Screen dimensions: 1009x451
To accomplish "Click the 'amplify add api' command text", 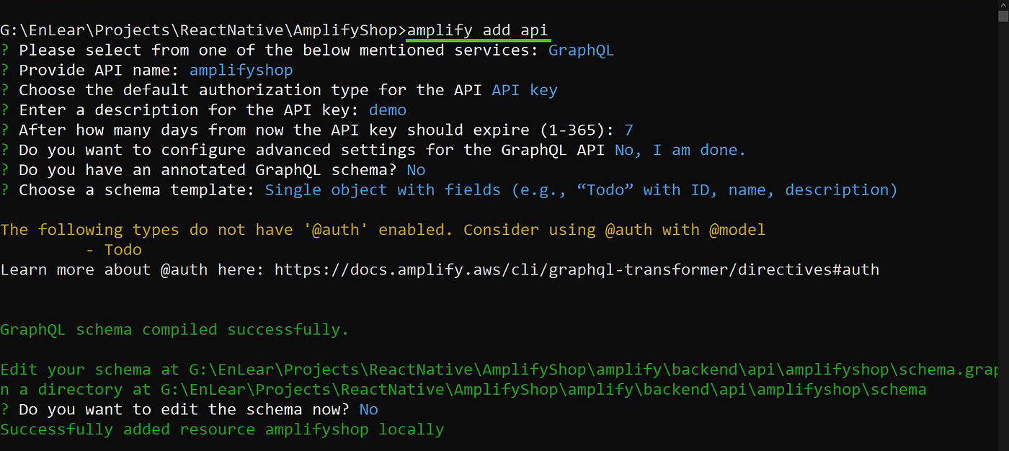I will 477,30.
